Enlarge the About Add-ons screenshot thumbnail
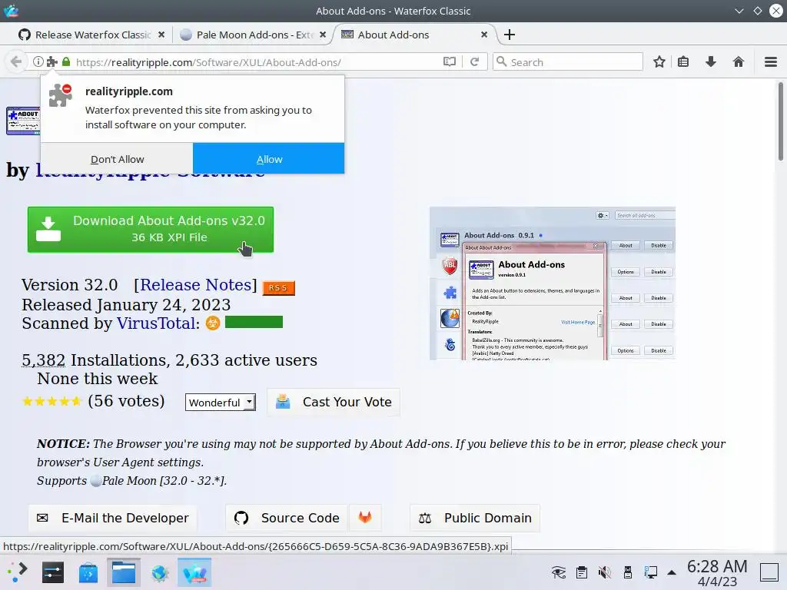 click(553, 283)
